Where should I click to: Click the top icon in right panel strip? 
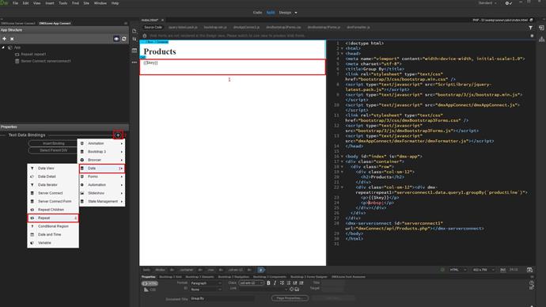[541, 28]
